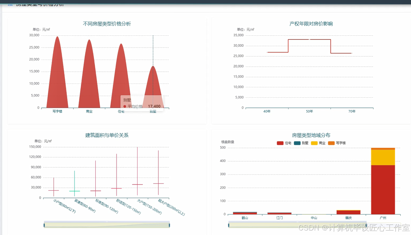Screen dimensions: 411x235
Task: Click the 建筑面积 chart zoom slider track
Action: coord(107,225)
